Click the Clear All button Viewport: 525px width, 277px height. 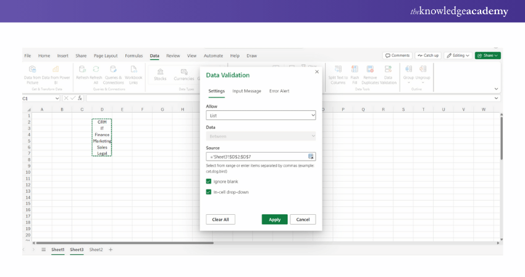click(220, 219)
